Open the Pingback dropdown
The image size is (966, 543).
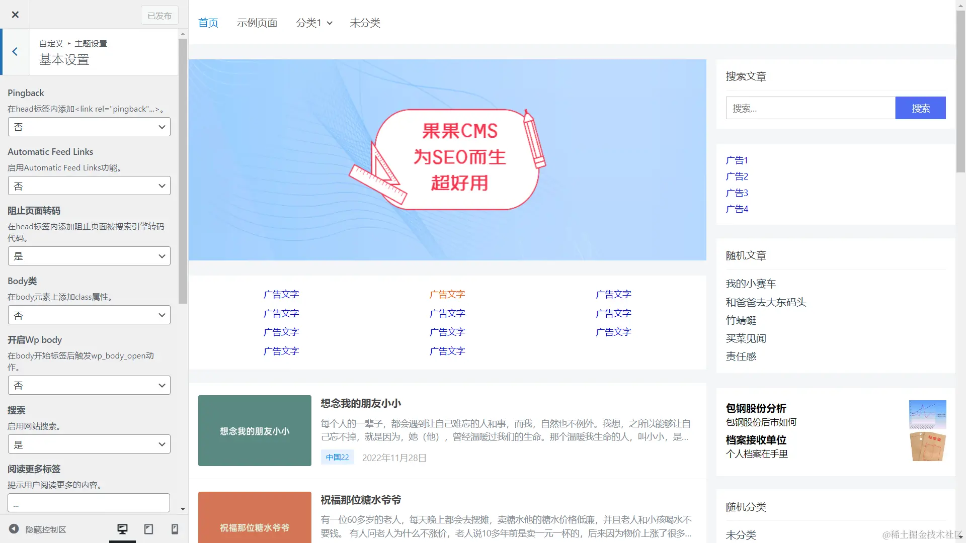coord(89,127)
